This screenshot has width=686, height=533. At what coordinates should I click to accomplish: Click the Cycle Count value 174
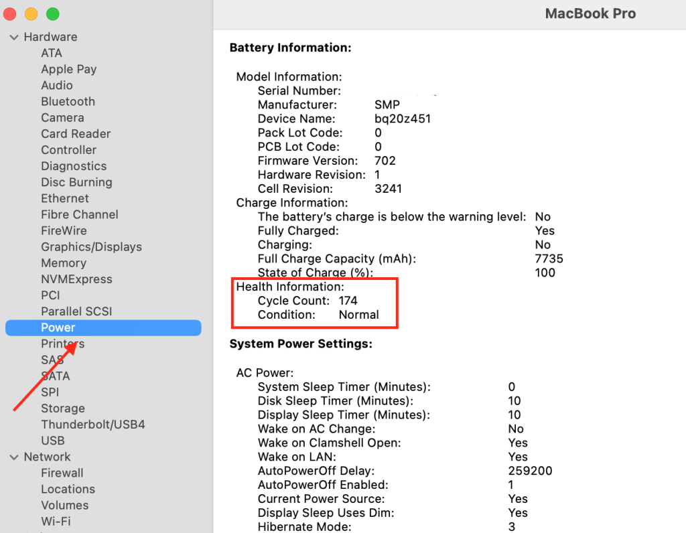[348, 301]
